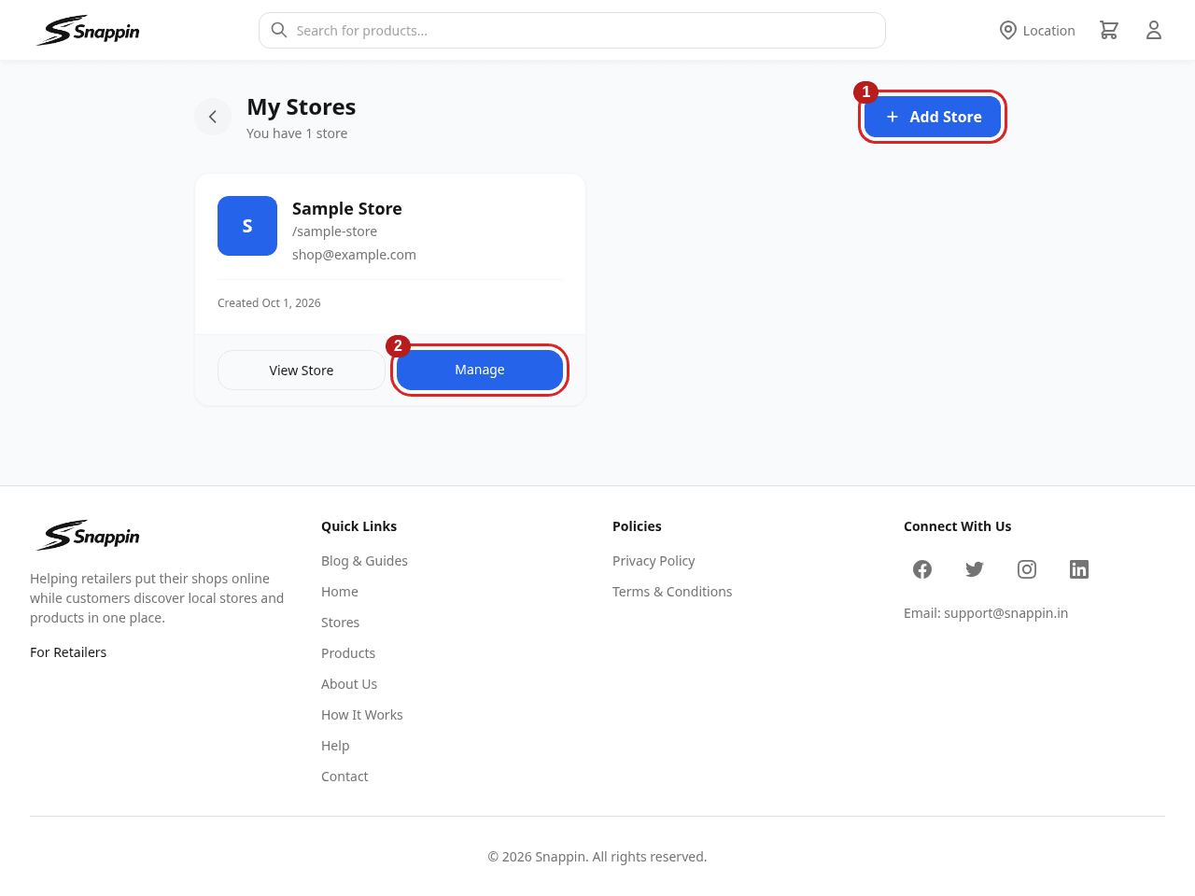This screenshot has width=1195, height=896.
Task: Click the Manage button for Sample Store
Action: (x=480, y=370)
